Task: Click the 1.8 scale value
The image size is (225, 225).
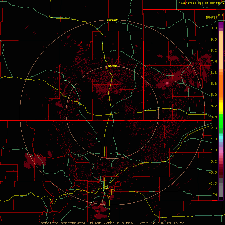Action: (214, 139)
